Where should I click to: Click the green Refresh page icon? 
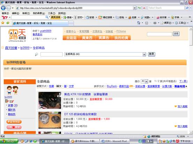(139, 8)
